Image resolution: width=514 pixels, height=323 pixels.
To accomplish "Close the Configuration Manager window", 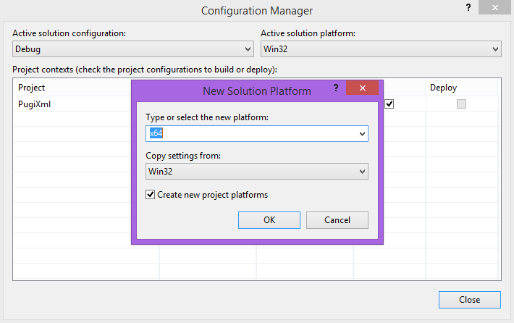I will 494,7.
